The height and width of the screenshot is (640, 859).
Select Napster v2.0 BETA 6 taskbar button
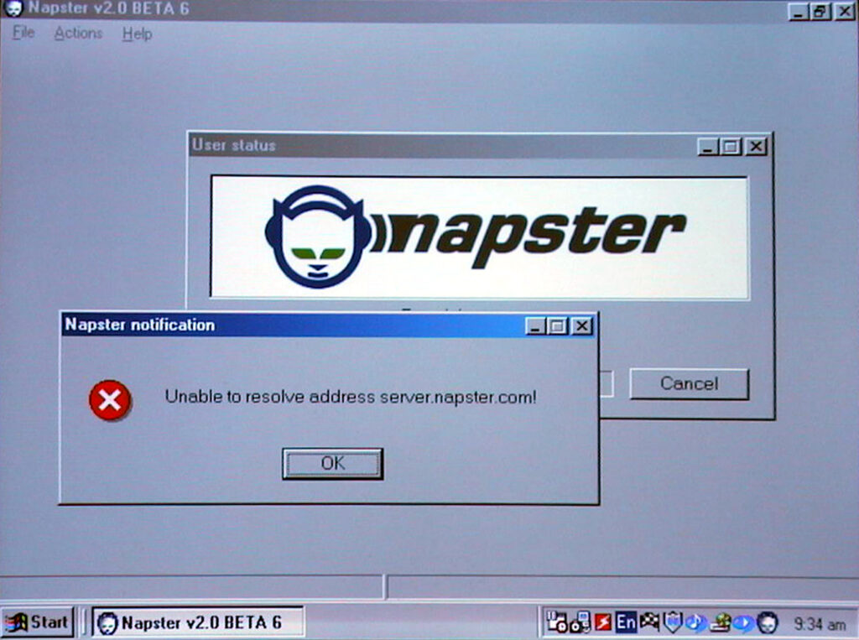[x=198, y=622]
